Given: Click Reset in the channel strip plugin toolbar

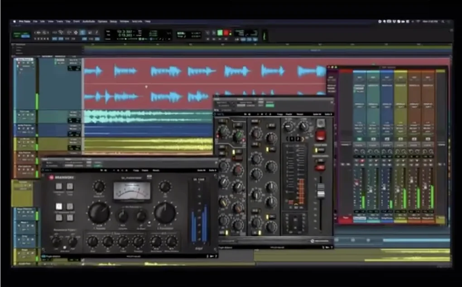Looking at the screenshot, I should (x=300, y=114).
